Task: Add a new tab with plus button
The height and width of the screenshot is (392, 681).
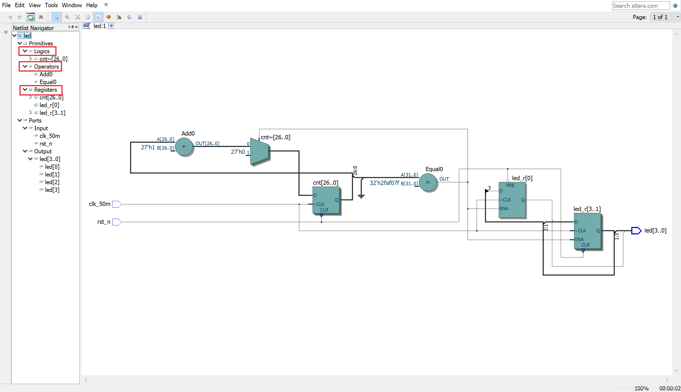Action: coord(111,26)
